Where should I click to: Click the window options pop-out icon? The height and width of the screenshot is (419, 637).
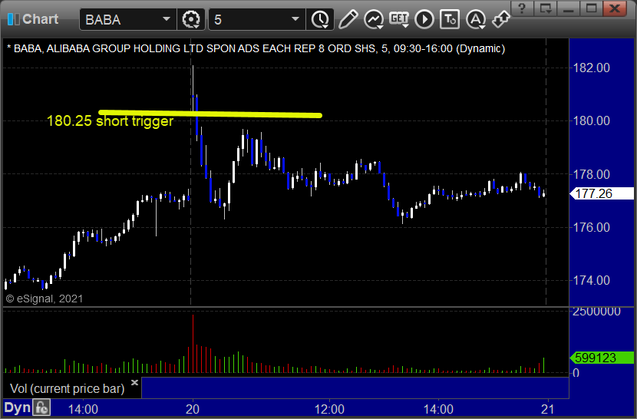(x=545, y=8)
